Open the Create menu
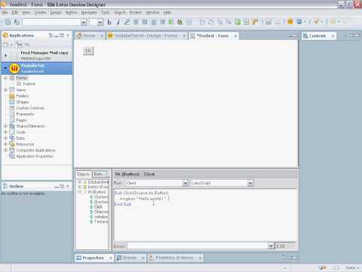The width and height of the screenshot is (362, 272). point(40,12)
